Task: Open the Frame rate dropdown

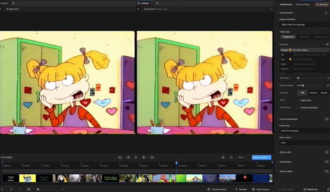Action: [304, 131]
